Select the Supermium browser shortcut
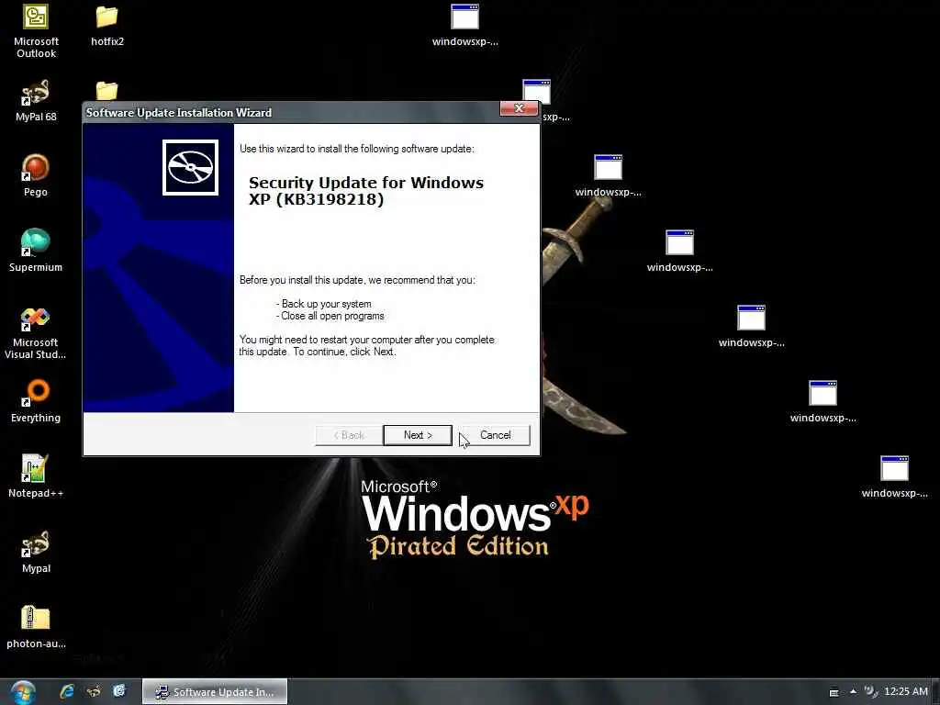Screen dimensions: 940x705 coord(36,251)
